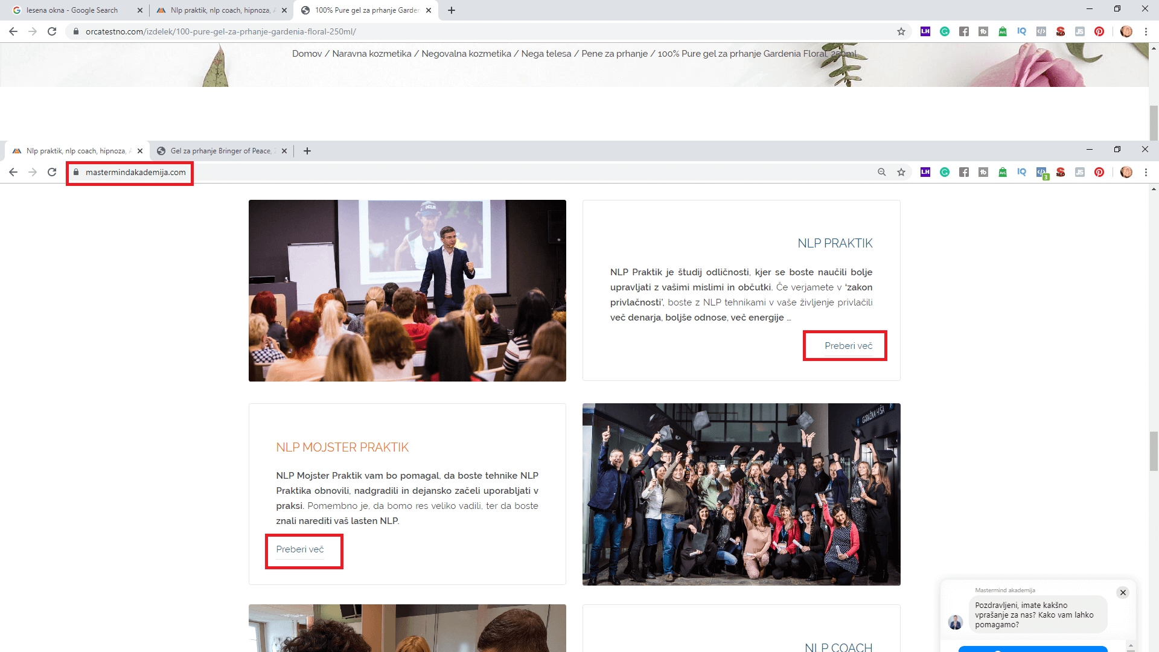Open a new tab in the lower browser

307,151
